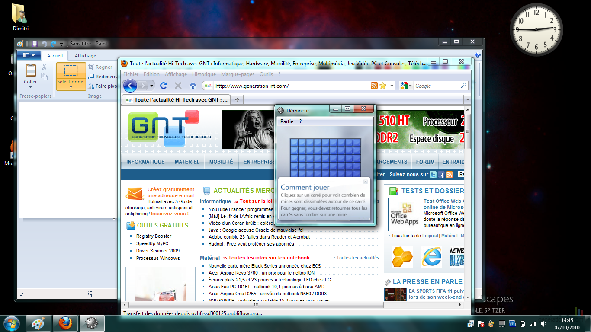Click the Firefox reload page icon
Screen dimensions: 591x332
tap(164, 86)
